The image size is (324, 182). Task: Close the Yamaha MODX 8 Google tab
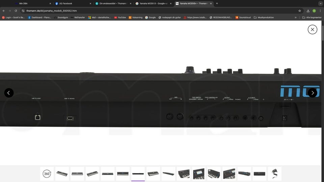171,3
